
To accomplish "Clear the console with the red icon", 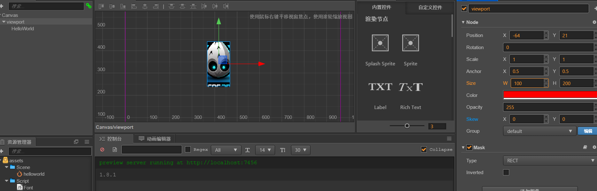I will coord(102,150).
